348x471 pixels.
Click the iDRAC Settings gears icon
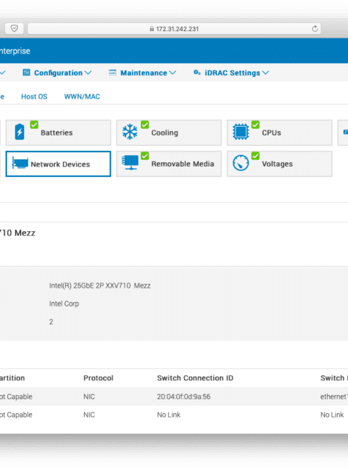(x=197, y=72)
